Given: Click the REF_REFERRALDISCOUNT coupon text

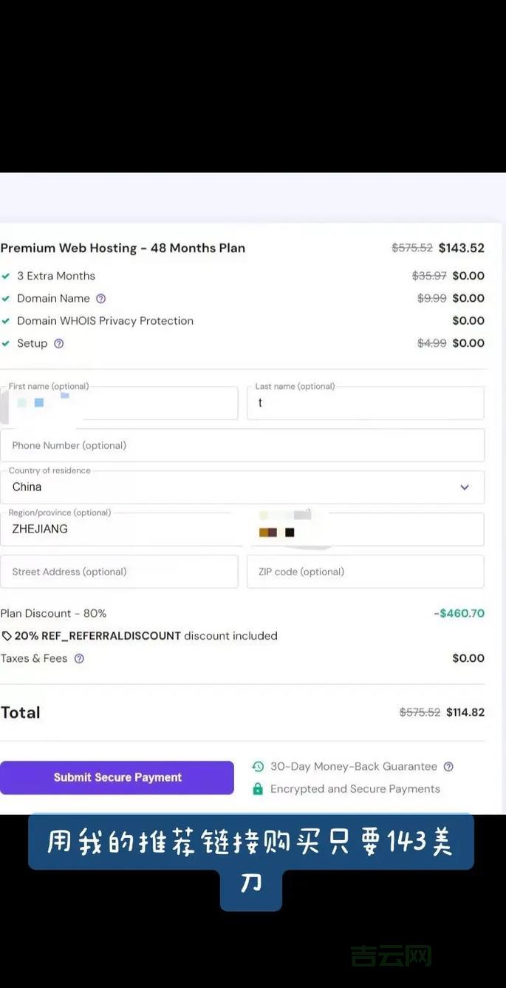Looking at the screenshot, I should [98, 636].
